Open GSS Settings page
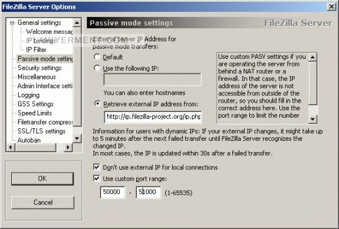This screenshot has width=339, height=229. [x=35, y=104]
